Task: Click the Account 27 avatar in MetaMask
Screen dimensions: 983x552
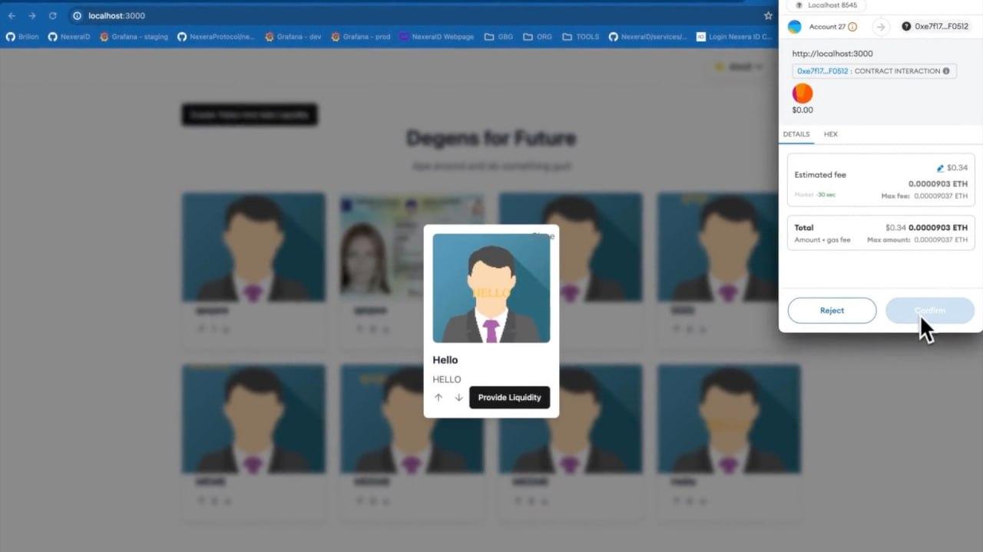Action: tap(795, 27)
